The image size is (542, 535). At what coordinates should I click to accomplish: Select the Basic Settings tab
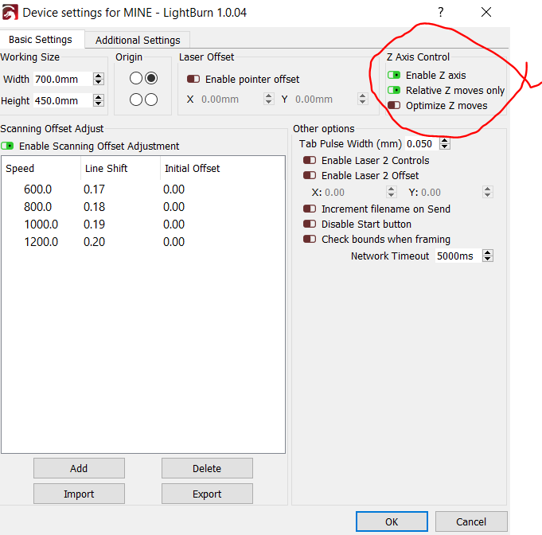click(x=41, y=40)
